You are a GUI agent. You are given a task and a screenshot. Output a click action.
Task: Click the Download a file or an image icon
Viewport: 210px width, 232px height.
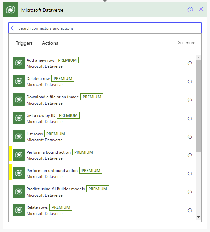19,99
